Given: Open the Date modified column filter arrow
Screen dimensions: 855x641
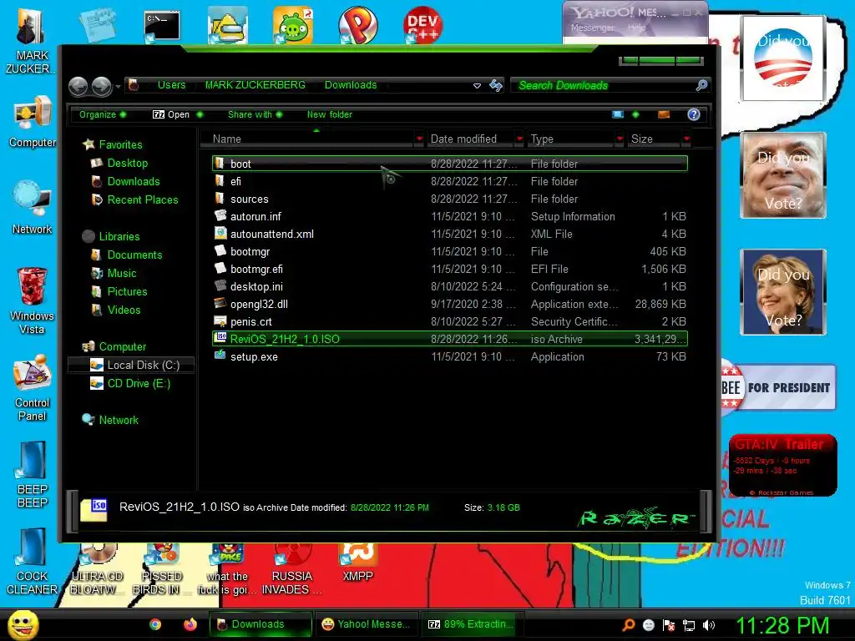Looking at the screenshot, I should pos(519,139).
